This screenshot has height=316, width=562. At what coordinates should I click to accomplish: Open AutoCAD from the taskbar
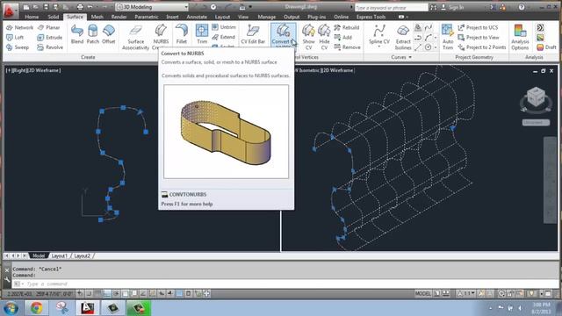coord(88,308)
